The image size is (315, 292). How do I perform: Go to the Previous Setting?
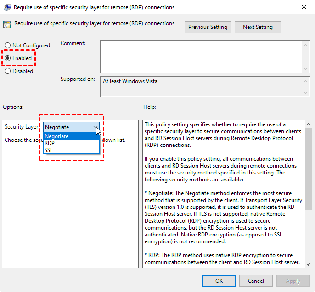click(208, 27)
